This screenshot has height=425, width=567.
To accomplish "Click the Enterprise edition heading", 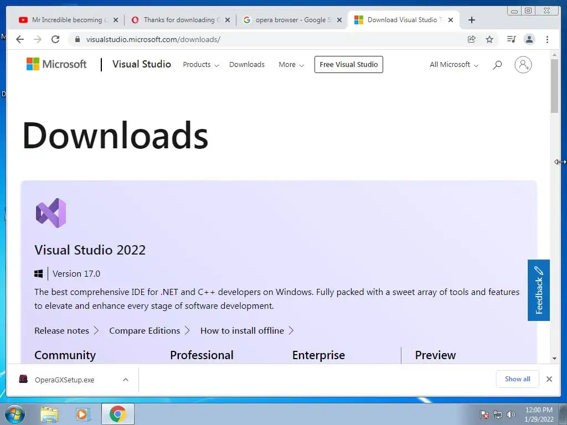I will click(318, 355).
